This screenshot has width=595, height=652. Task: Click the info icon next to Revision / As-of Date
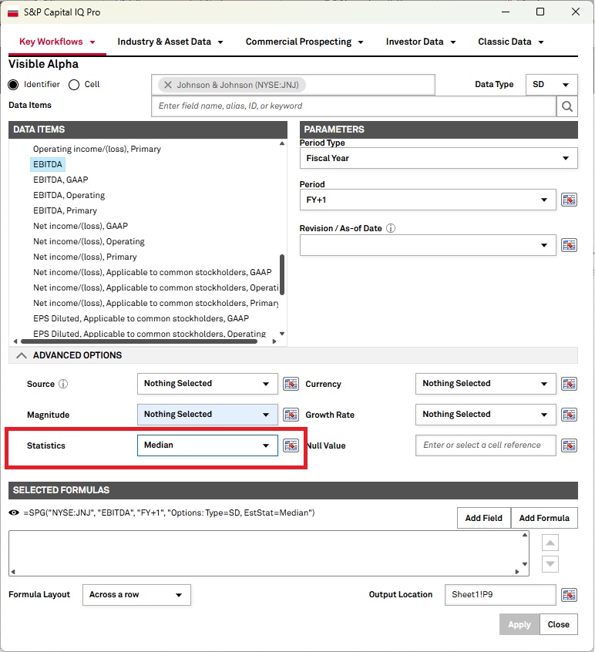point(391,228)
